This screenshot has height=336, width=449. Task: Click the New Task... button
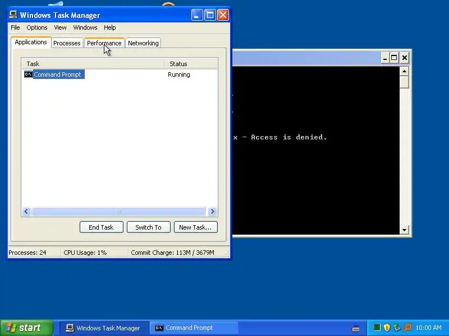(x=195, y=227)
